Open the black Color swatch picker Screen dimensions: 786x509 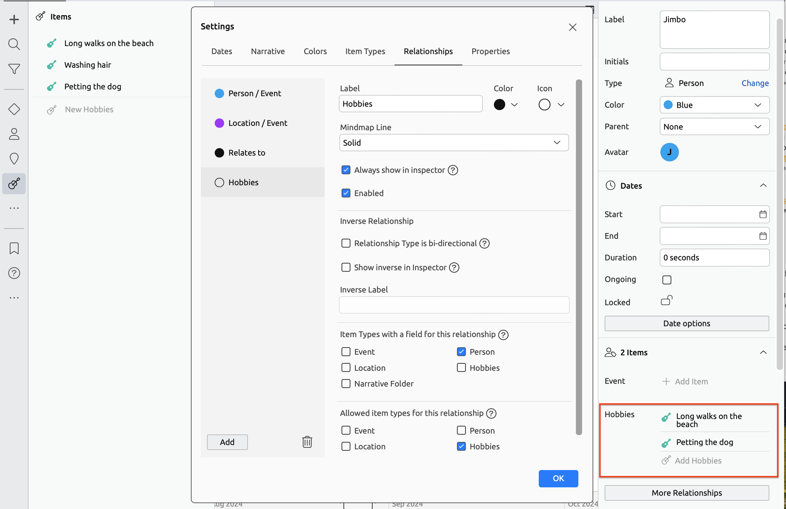505,105
